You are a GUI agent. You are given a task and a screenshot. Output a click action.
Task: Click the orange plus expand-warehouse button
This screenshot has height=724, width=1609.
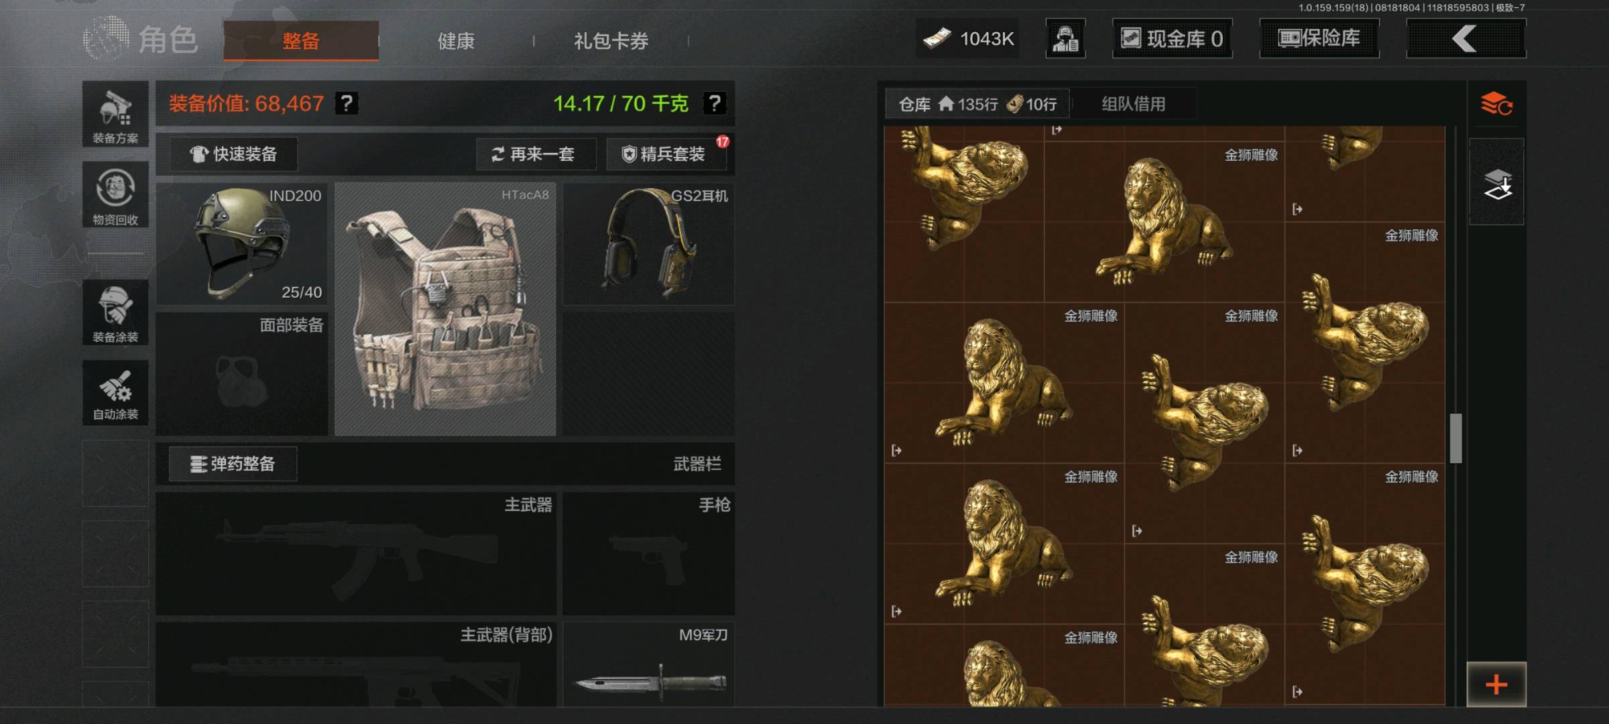pos(1496,684)
